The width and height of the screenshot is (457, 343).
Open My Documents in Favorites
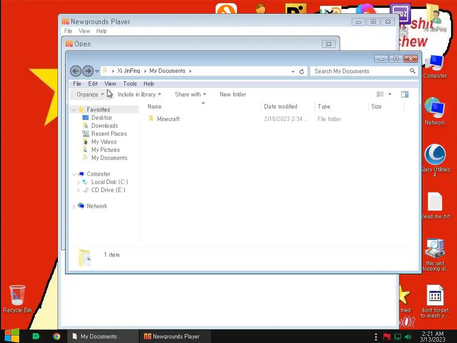coord(109,158)
